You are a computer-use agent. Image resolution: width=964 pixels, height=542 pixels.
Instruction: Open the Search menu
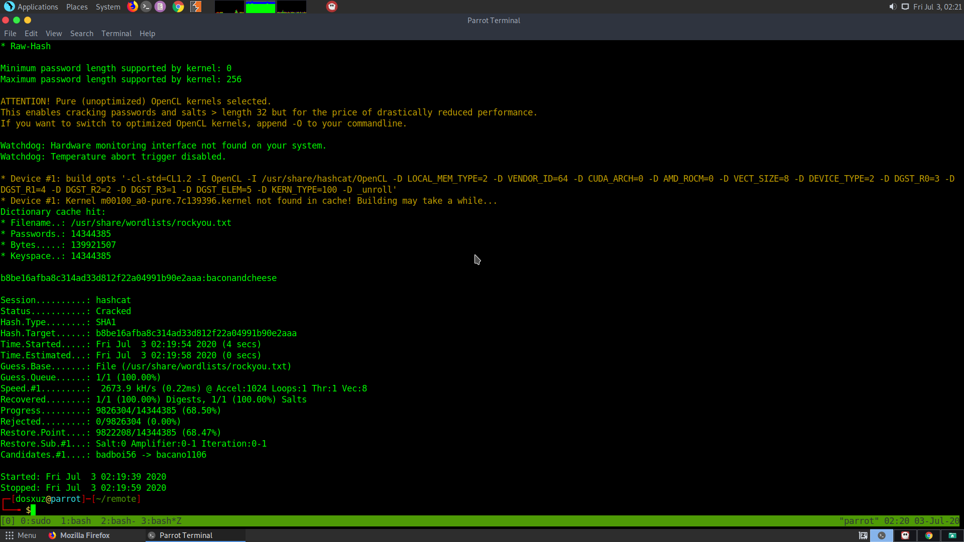(82, 34)
